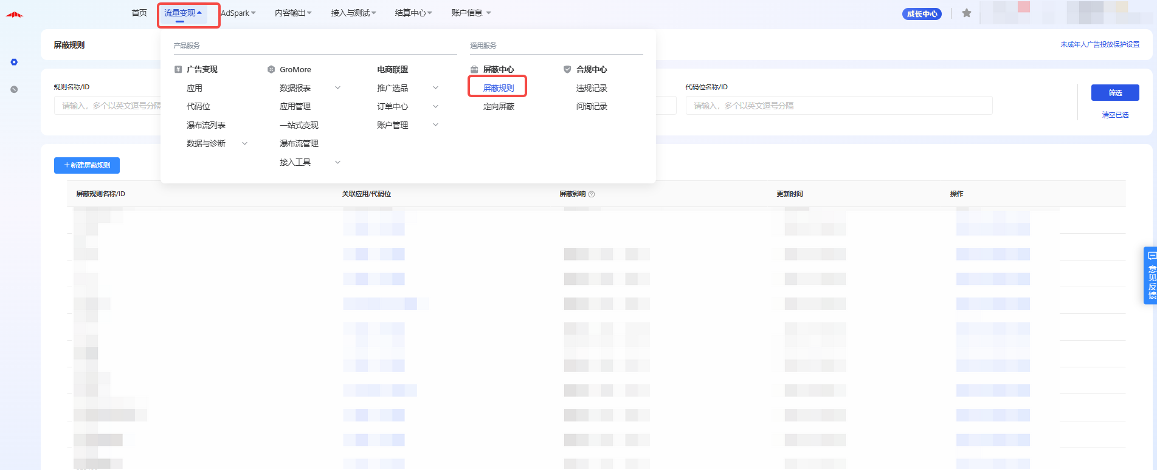1157x470 pixels.
Task: Click the star favorites icon
Action: [x=967, y=13]
